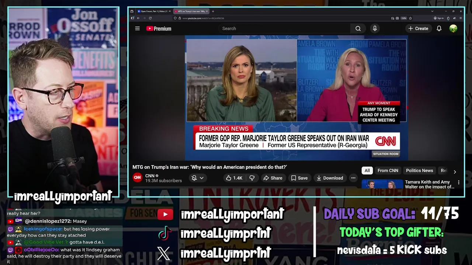This screenshot has width=472, height=265.
Task: Open the Firefox View icon
Action: tap(132, 11)
